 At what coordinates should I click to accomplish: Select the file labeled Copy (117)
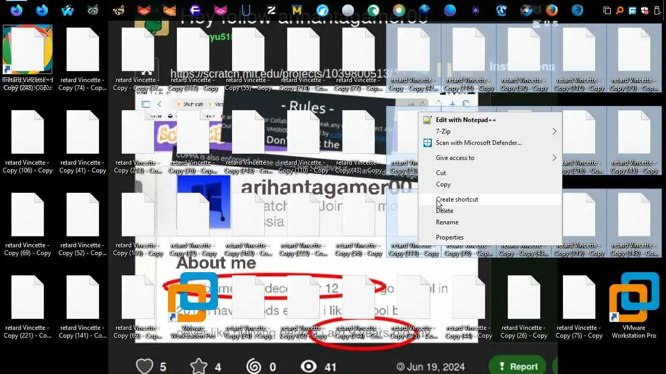[x=193, y=59]
